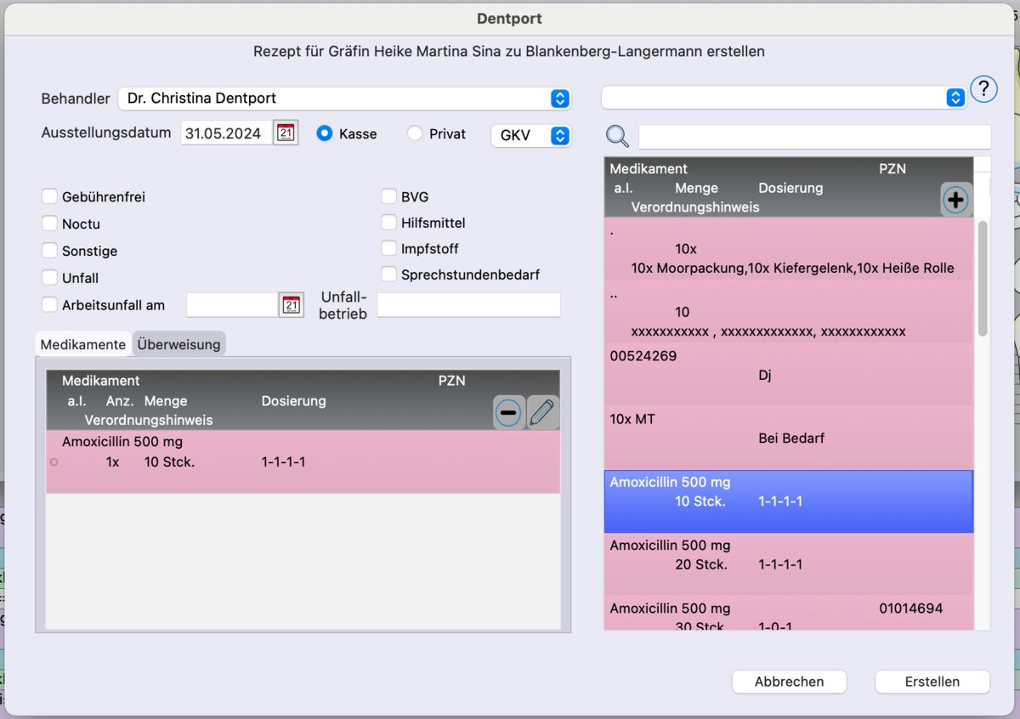Open the Behandler dropdown
Screen dimensions: 1020x719
tap(344, 99)
